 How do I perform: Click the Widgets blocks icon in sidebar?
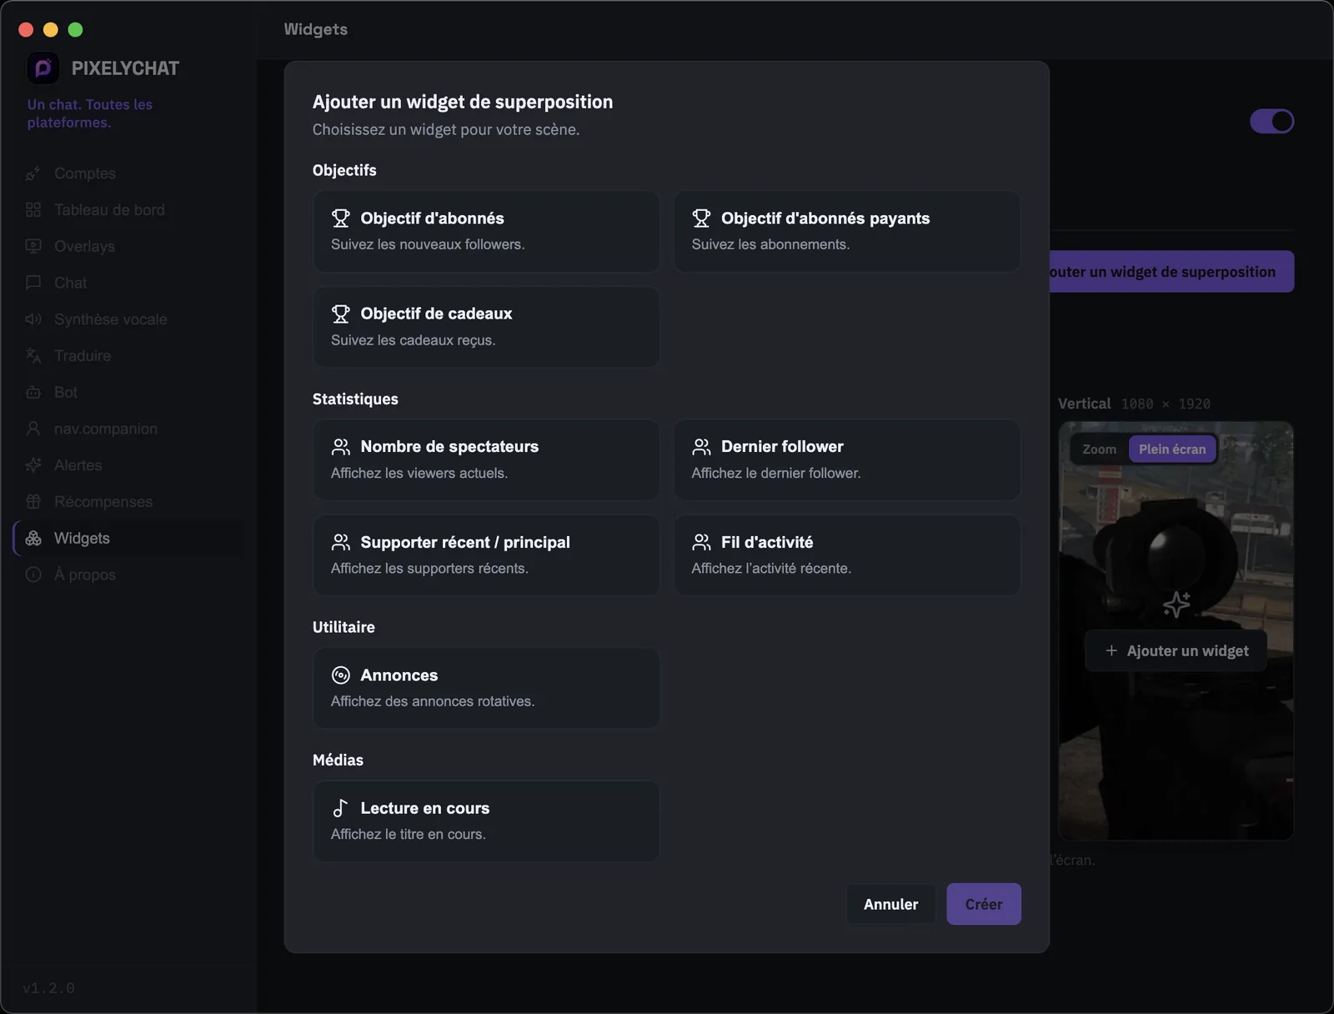(33, 538)
